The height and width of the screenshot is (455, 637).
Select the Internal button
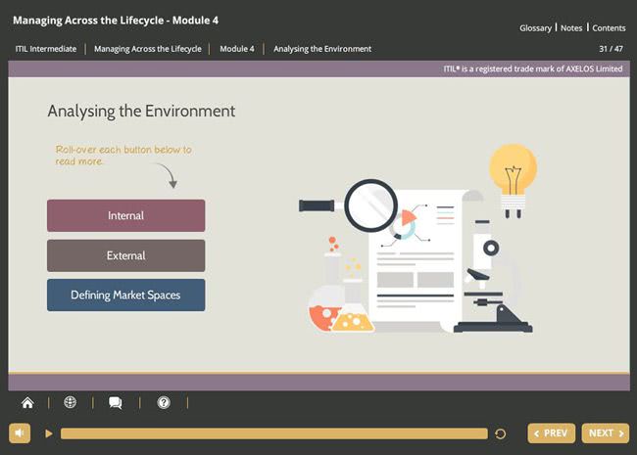(126, 215)
